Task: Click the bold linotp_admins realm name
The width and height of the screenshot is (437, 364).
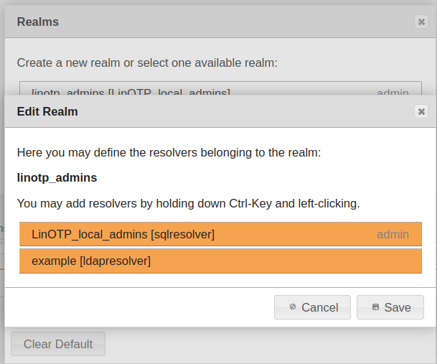Action: [57, 177]
